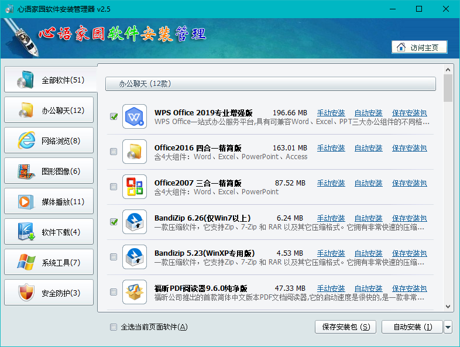Click the BandiZip 6.26 app icon
The height and width of the screenshot is (347, 460).
pos(135,222)
